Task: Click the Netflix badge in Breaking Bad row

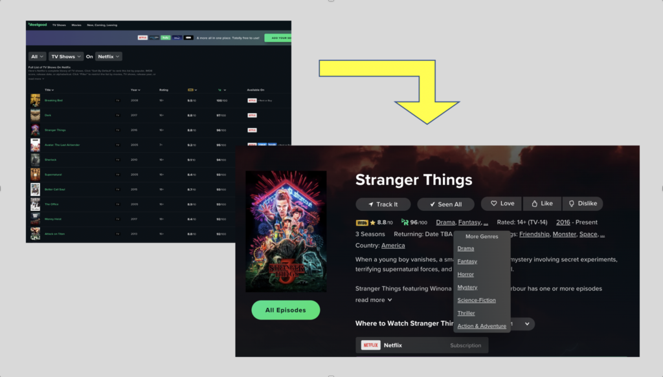Action: (252, 101)
